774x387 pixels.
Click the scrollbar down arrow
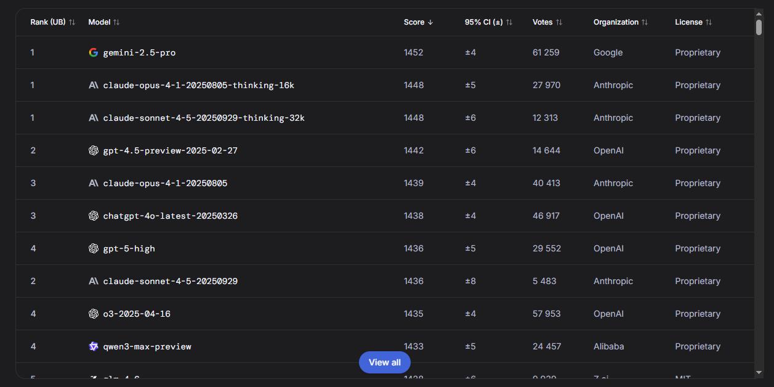[x=759, y=372]
